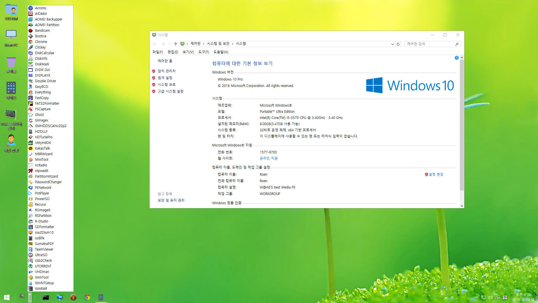The height and width of the screenshot is (303, 538).
Task: Click the 설정 변경 link
Action: [x=436, y=174]
